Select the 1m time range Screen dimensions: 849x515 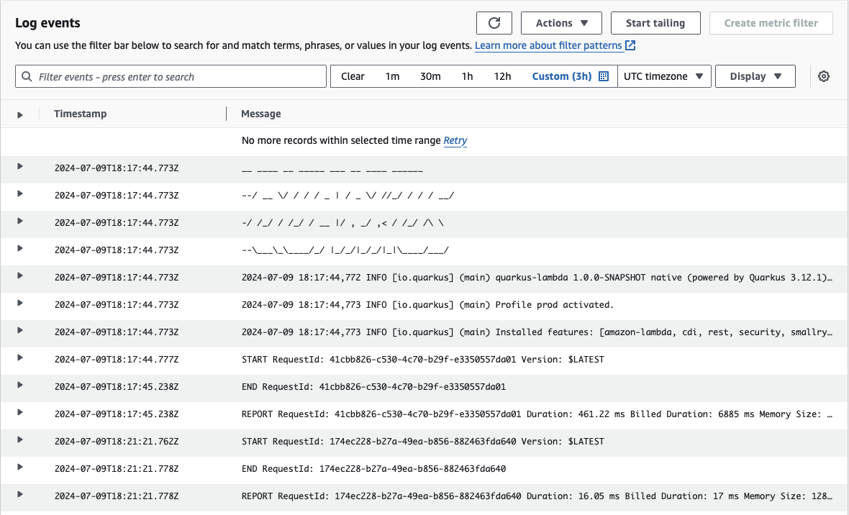tap(391, 76)
